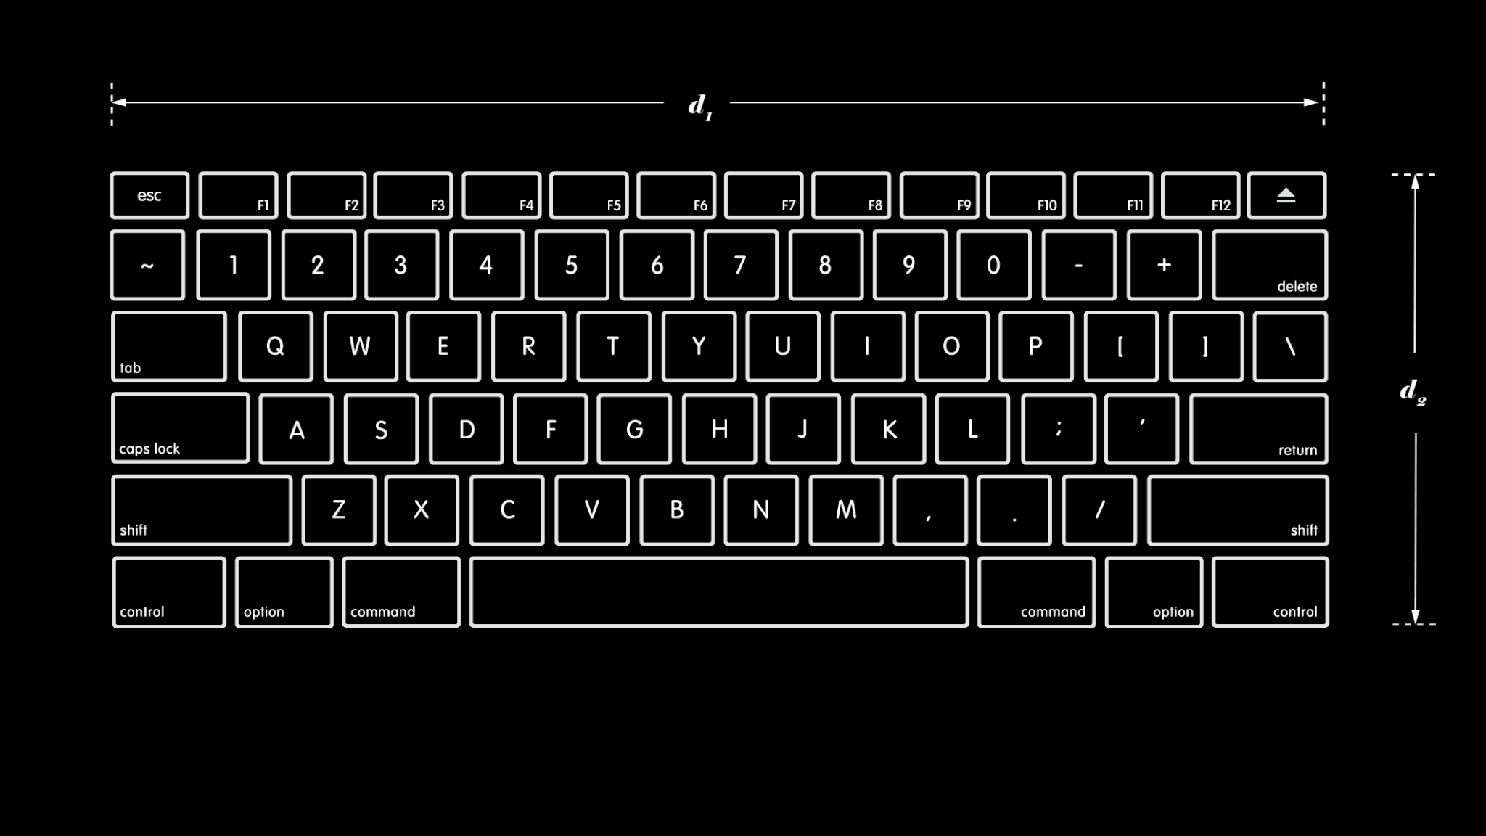Press the eject media key
This screenshot has width=1486, height=836.
click(x=1286, y=195)
